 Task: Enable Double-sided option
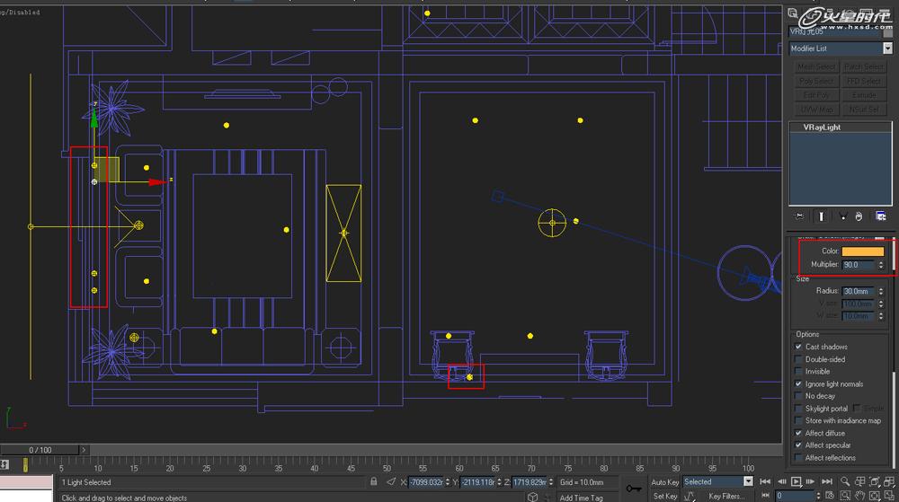pos(798,359)
